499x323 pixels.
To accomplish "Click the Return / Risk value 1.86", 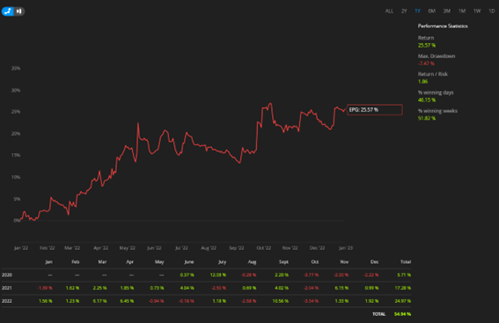I will point(422,82).
